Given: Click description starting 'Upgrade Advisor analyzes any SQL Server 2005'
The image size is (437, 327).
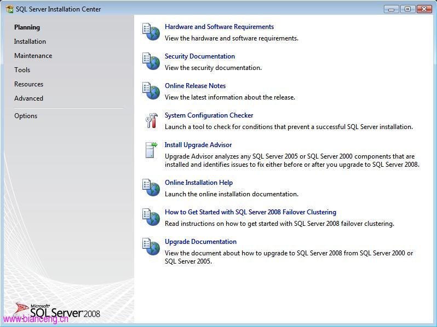Looking at the screenshot, I should [292, 160].
